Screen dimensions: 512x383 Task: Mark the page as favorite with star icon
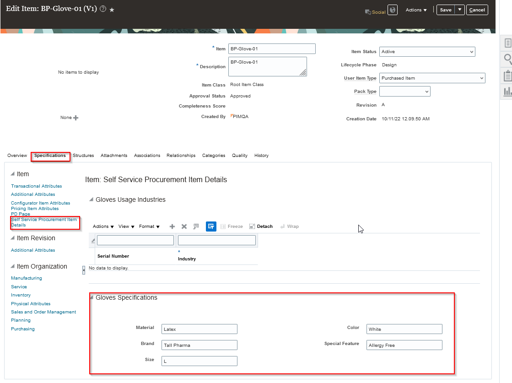click(112, 10)
